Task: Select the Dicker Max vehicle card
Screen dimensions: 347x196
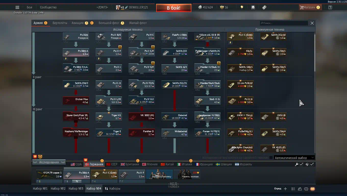Action: pos(76,101)
